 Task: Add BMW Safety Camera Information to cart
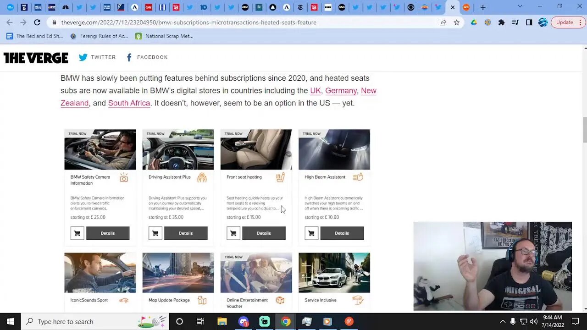tap(77, 233)
